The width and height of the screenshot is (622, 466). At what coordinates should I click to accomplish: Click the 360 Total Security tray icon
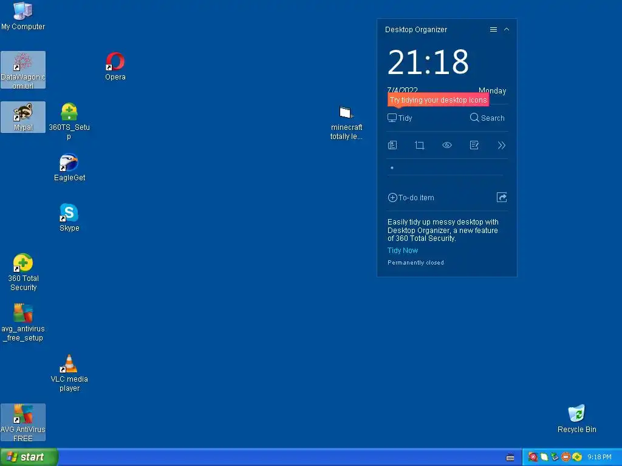point(577,457)
